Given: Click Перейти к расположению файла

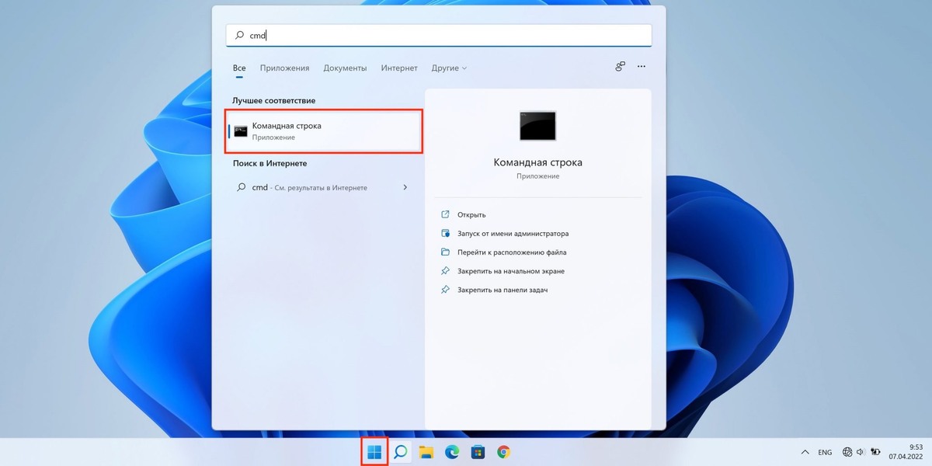Looking at the screenshot, I should (512, 252).
